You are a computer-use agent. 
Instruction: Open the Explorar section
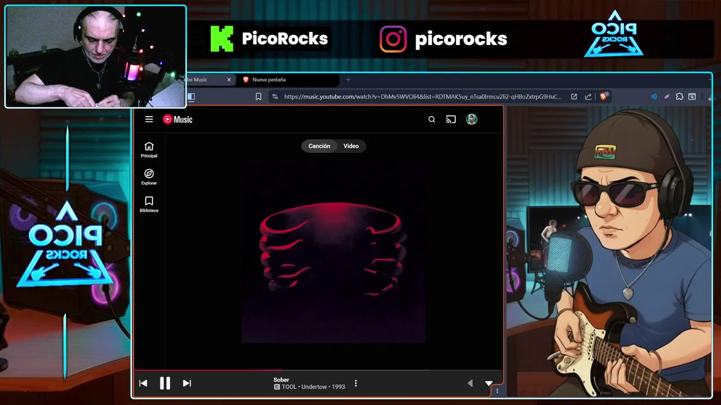(x=149, y=177)
